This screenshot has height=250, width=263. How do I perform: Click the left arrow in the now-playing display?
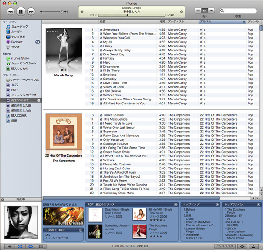click(82, 11)
